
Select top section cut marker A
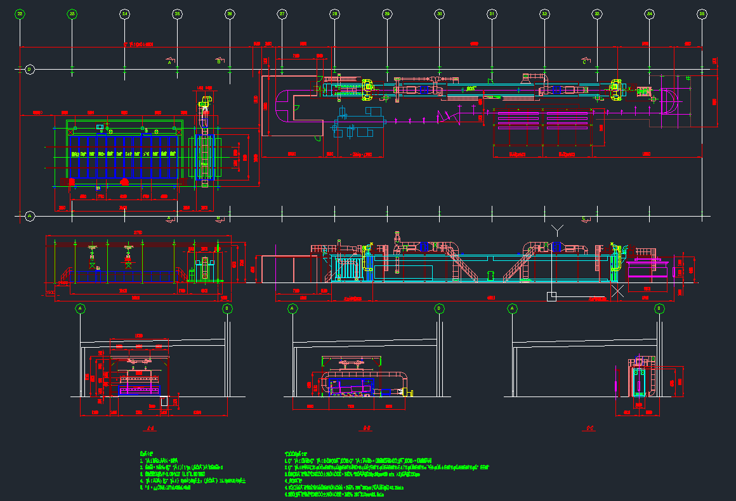pos(169,61)
